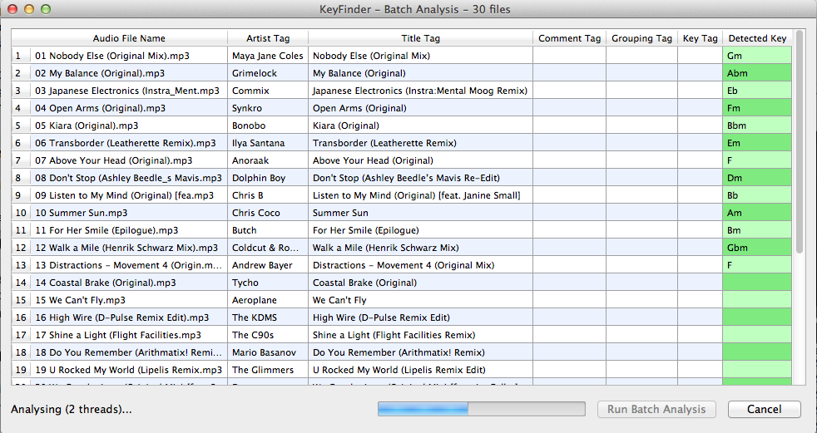The width and height of the screenshot is (817, 433).
Task: Sort by the Artist Tag column header
Action: coord(268,38)
